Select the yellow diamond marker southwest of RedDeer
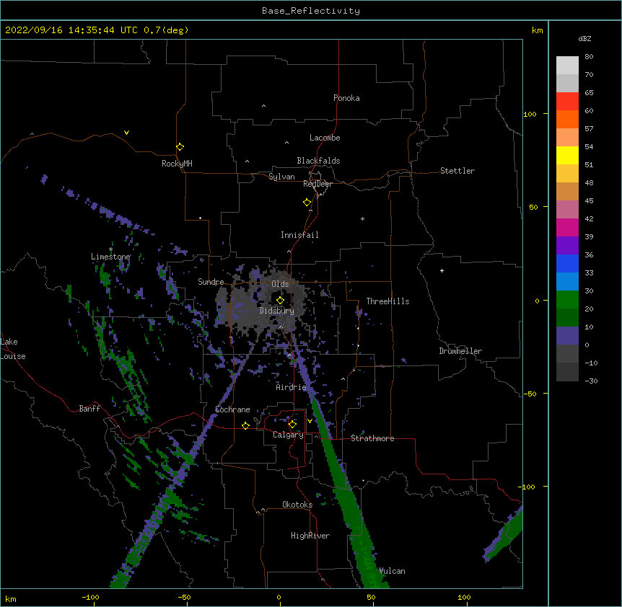 [307, 203]
